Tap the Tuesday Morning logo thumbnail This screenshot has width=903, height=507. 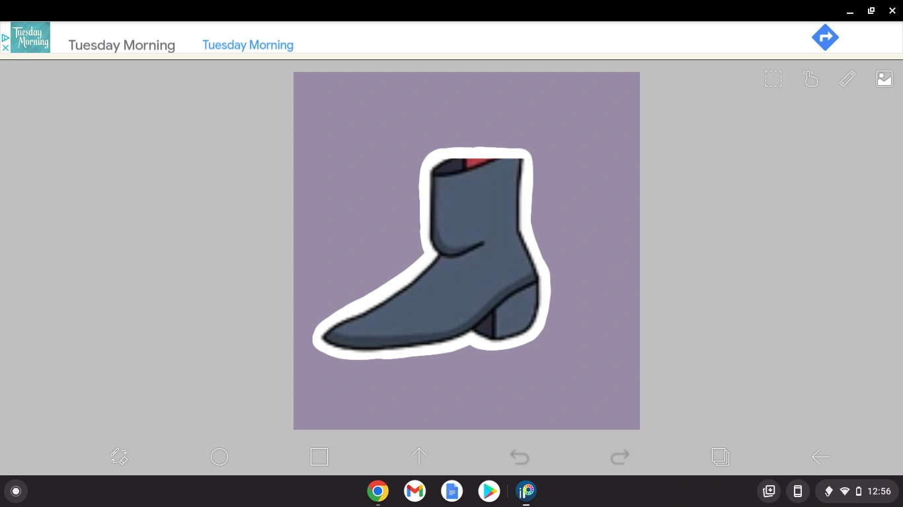(30, 37)
